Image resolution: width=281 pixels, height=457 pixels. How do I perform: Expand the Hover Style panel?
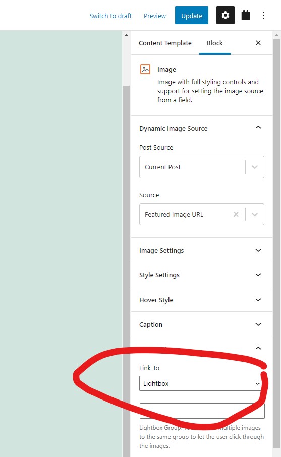pyautogui.click(x=202, y=300)
